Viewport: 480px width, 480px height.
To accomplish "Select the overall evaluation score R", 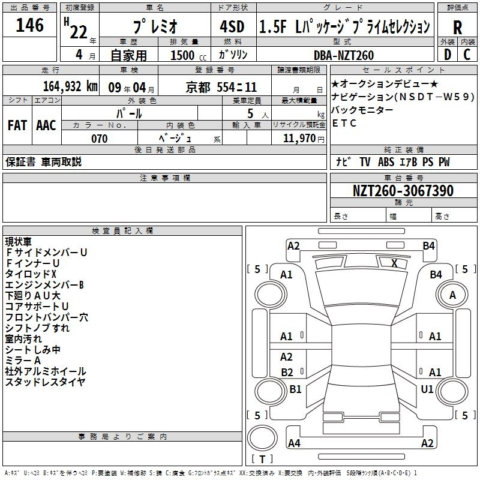I will pyautogui.click(x=457, y=28).
